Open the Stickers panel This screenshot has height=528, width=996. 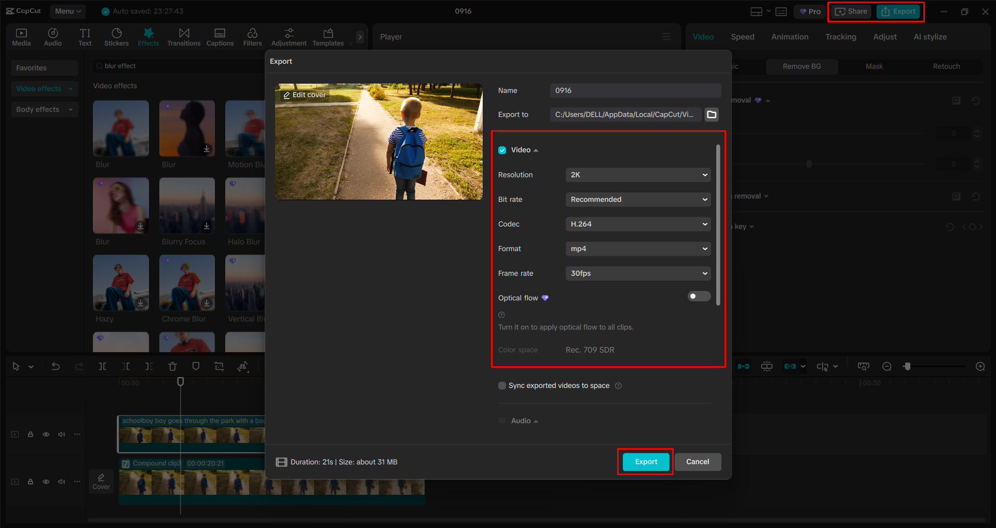116,36
